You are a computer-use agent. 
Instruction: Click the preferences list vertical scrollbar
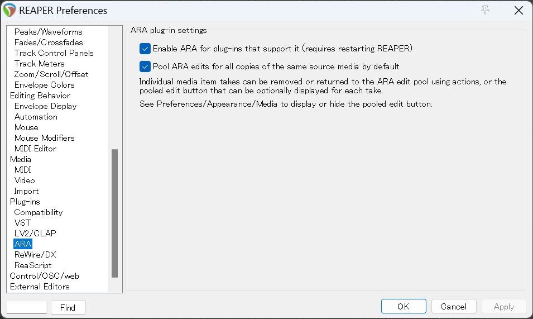pos(115,212)
